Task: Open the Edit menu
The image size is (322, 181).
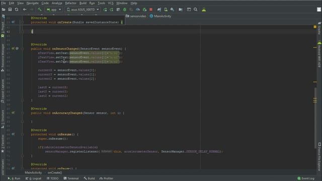Action: pyautogui.click(x=12, y=3)
